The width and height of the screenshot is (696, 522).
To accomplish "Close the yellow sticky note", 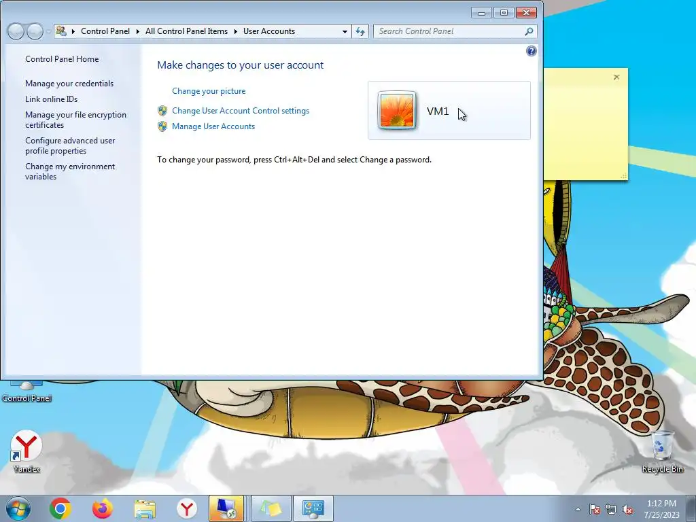I will [616, 77].
